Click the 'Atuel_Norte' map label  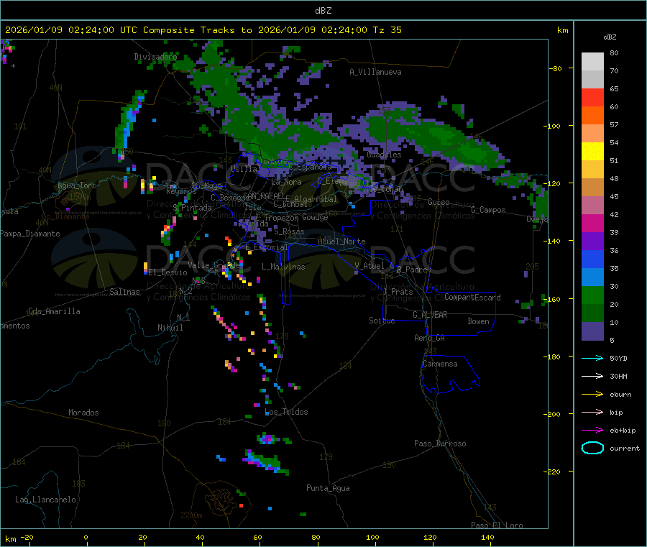pos(341,242)
